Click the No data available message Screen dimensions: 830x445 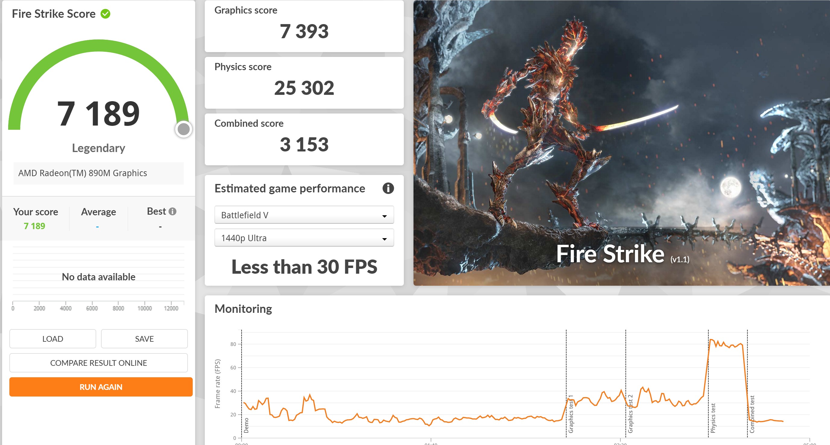[x=98, y=277]
